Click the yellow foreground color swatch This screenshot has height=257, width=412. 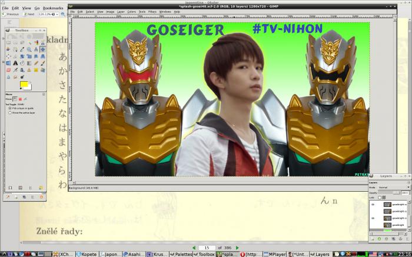[x=24, y=84]
